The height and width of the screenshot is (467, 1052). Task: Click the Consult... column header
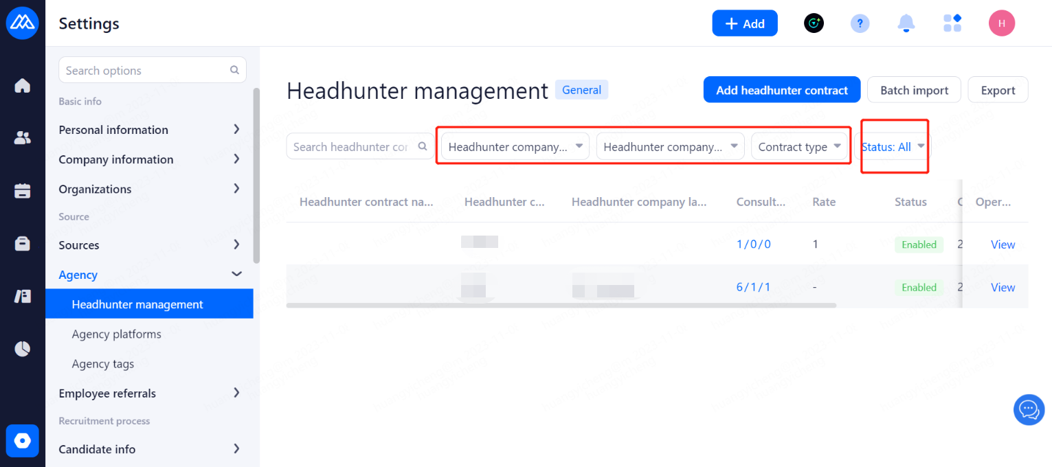(761, 202)
